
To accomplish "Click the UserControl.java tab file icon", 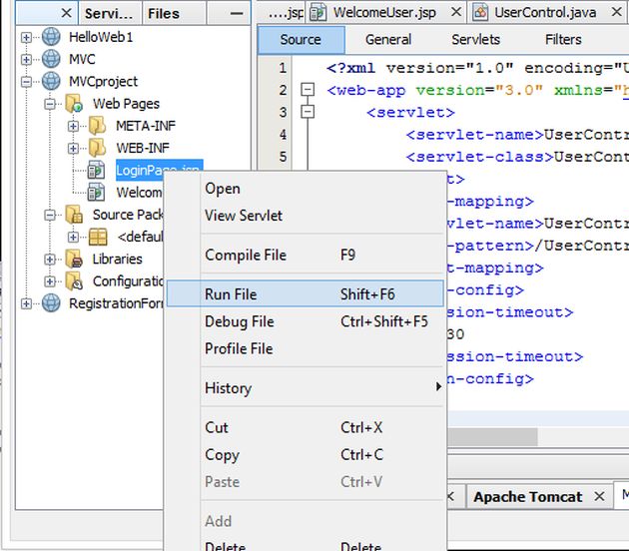I will click(x=480, y=12).
